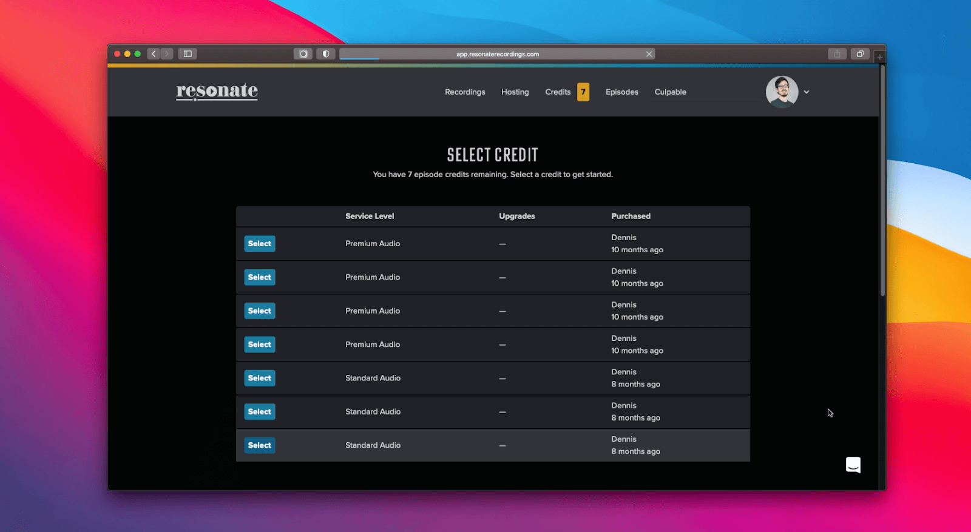Open the Episodes nav item
Screen dimensions: 971x532
pos(622,92)
